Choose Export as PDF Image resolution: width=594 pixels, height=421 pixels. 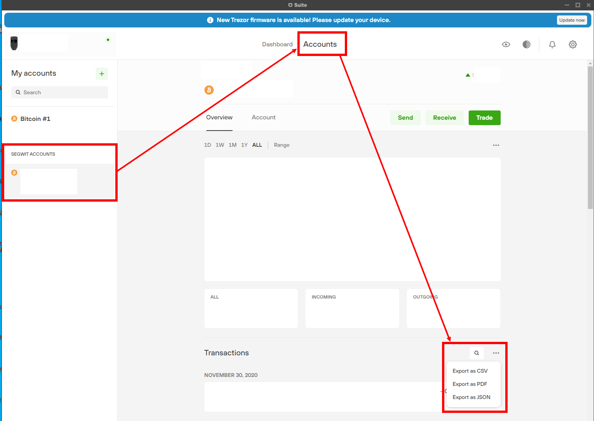pyautogui.click(x=474, y=384)
